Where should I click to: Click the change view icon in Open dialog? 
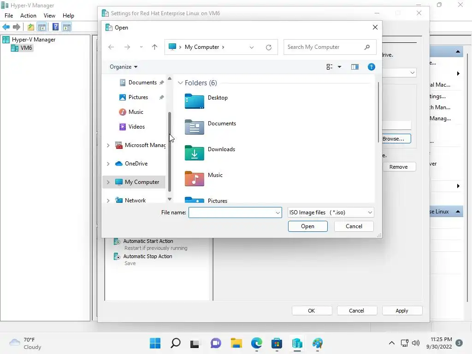(330, 67)
